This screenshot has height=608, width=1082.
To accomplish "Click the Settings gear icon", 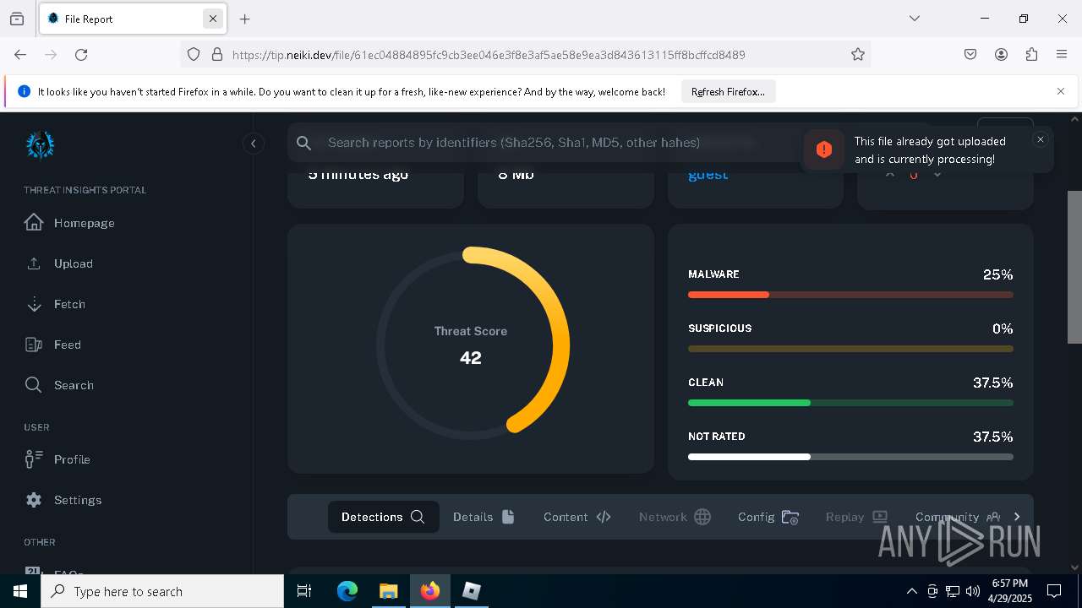I will (x=34, y=500).
